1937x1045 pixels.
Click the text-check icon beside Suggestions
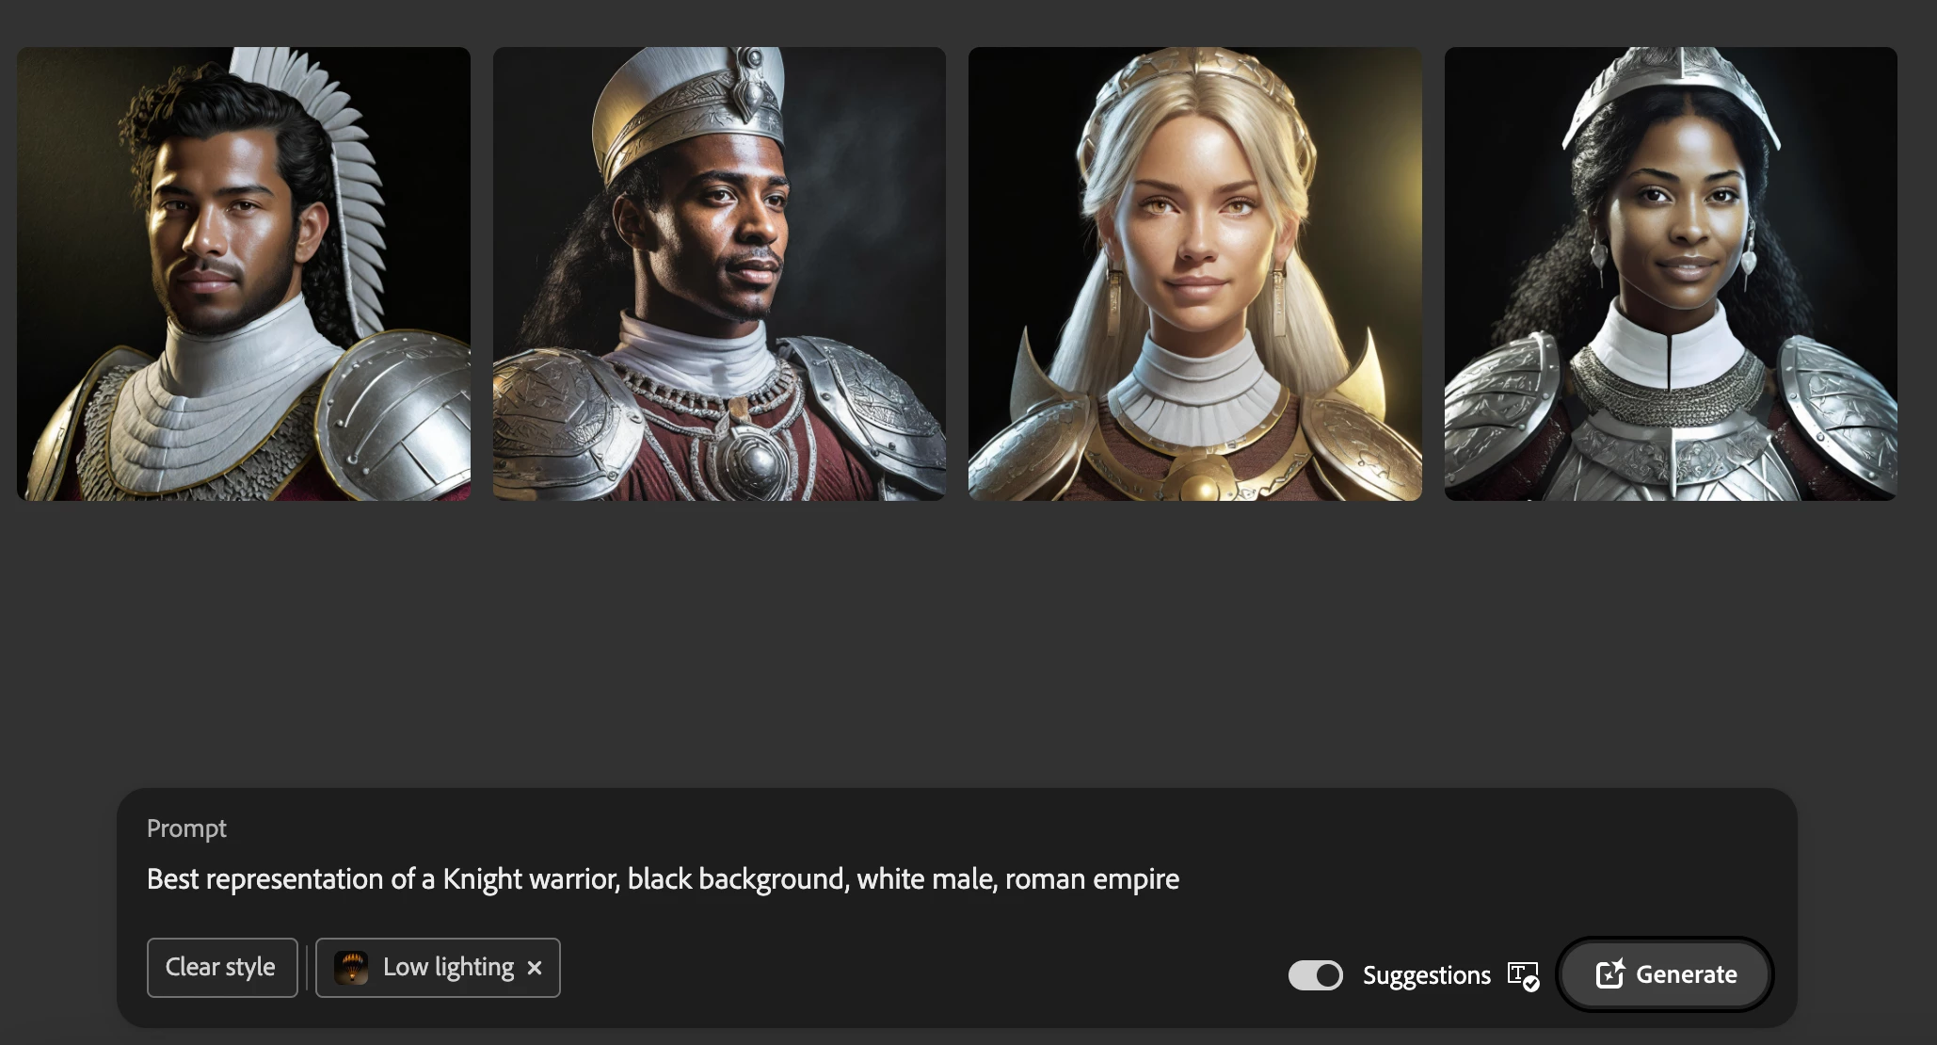(x=1523, y=975)
